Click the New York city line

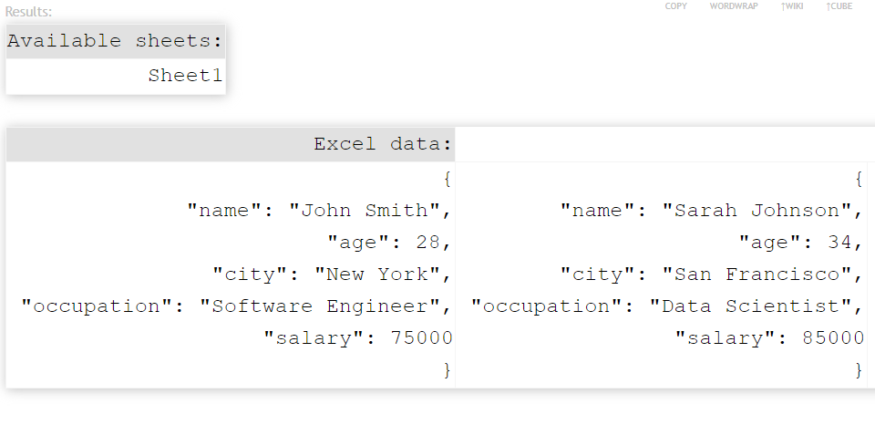(332, 275)
